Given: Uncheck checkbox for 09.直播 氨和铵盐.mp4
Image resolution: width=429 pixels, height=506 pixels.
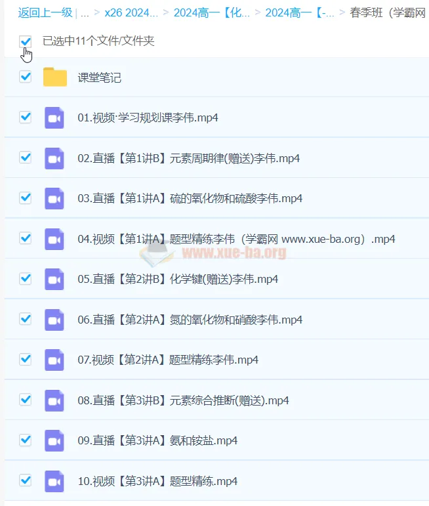Looking at the screenshot, I should point(26,440).
